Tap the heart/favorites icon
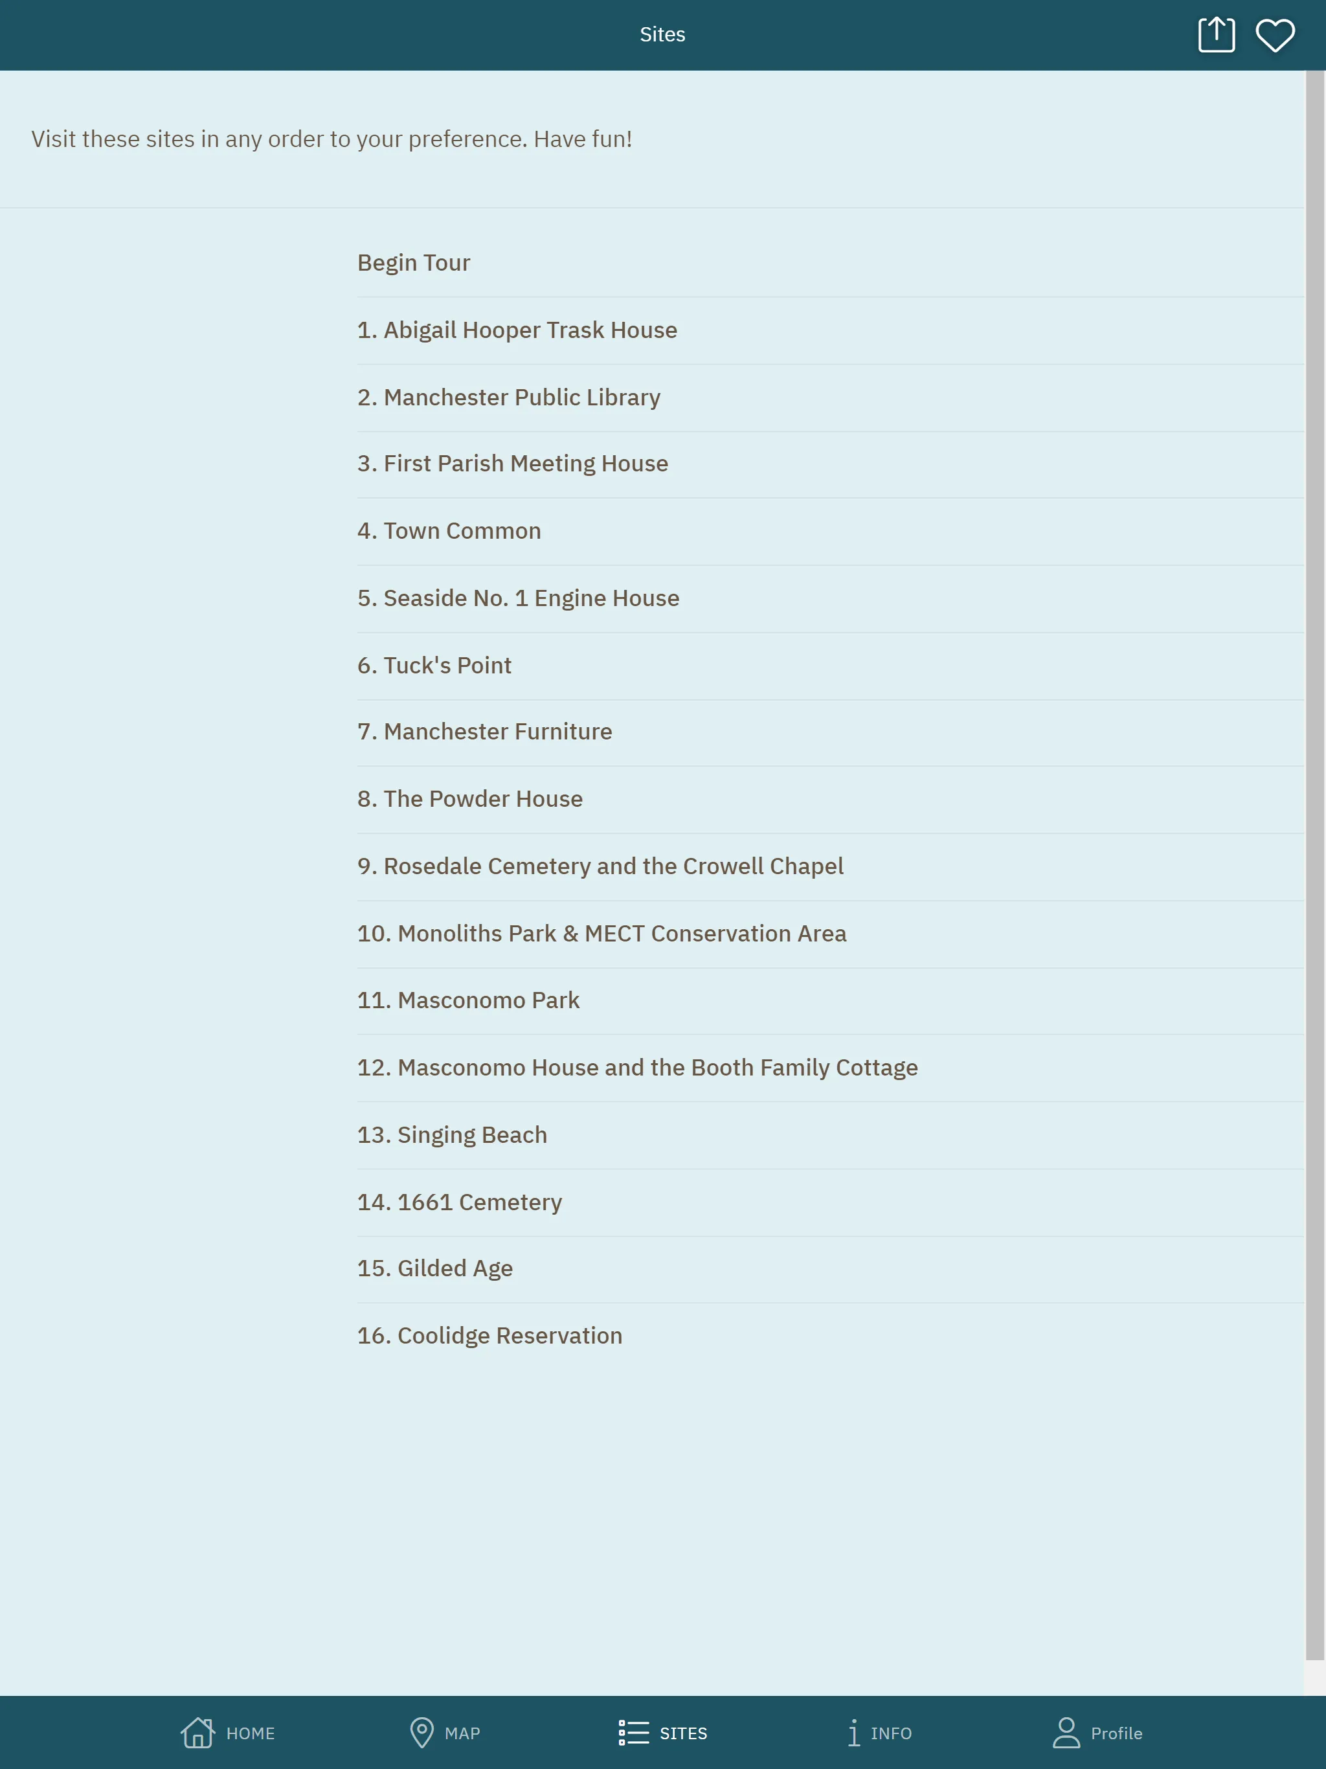 tap(1276, 35)
